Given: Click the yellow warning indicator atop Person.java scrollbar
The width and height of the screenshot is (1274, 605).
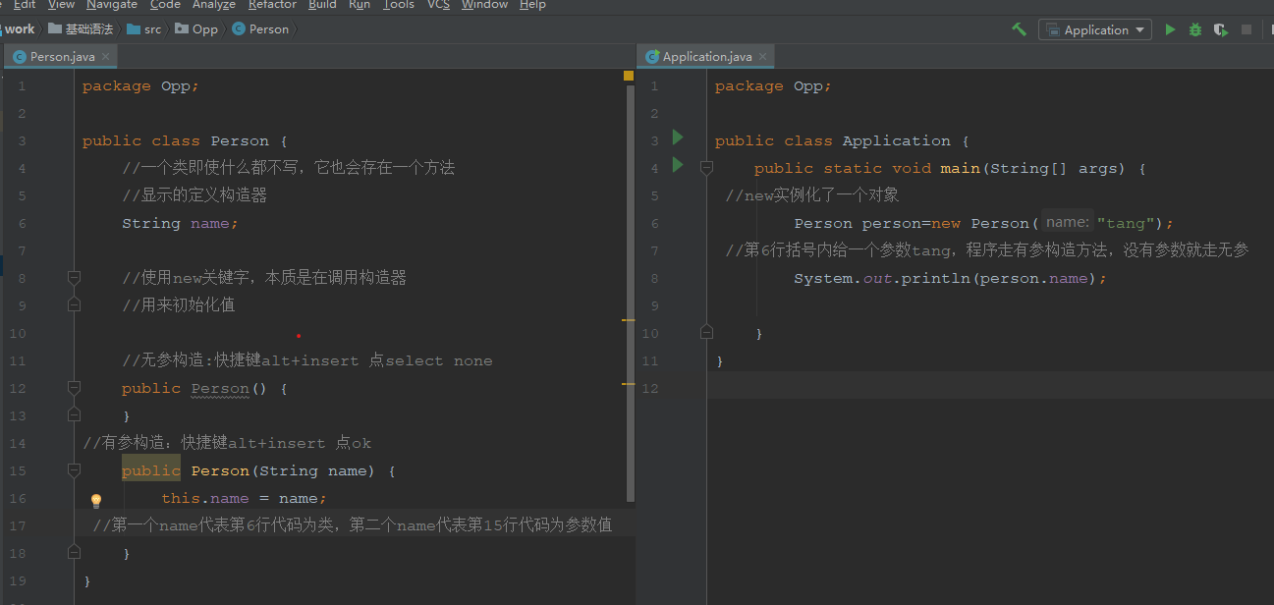Looking at the screenshot, I should tap(629, 76).
